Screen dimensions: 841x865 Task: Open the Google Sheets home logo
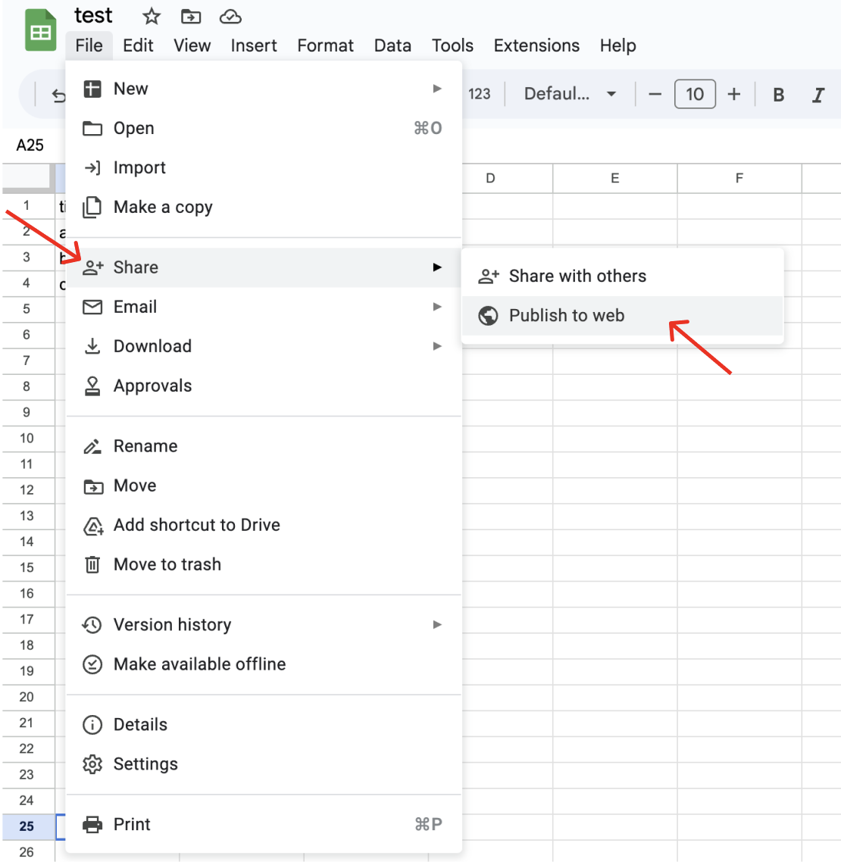click(41, 31)
